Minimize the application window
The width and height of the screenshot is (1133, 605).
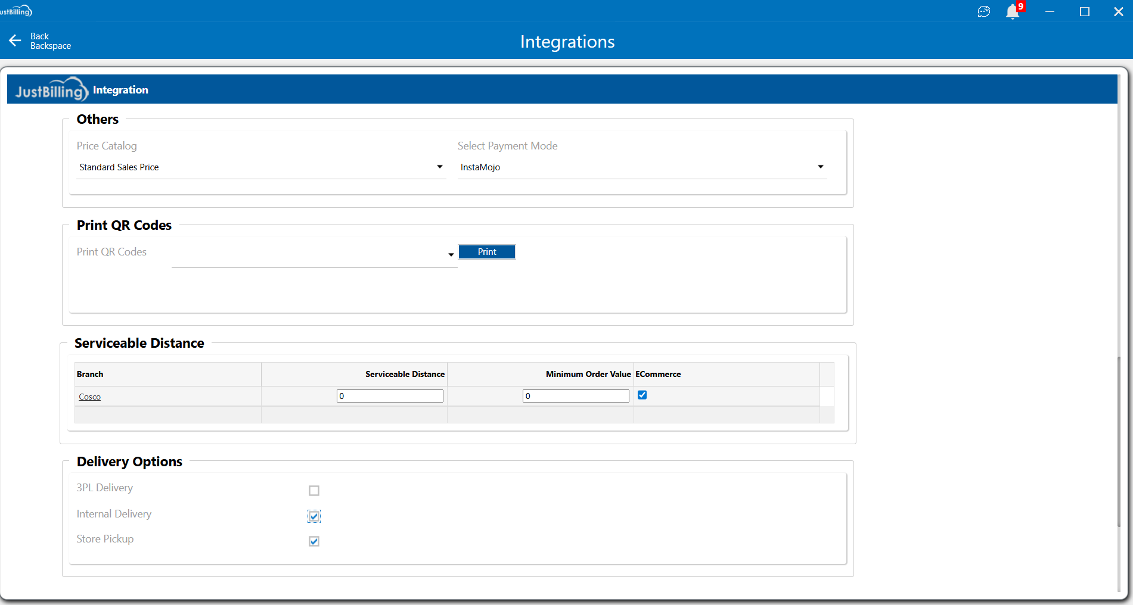coord(1050,12)
